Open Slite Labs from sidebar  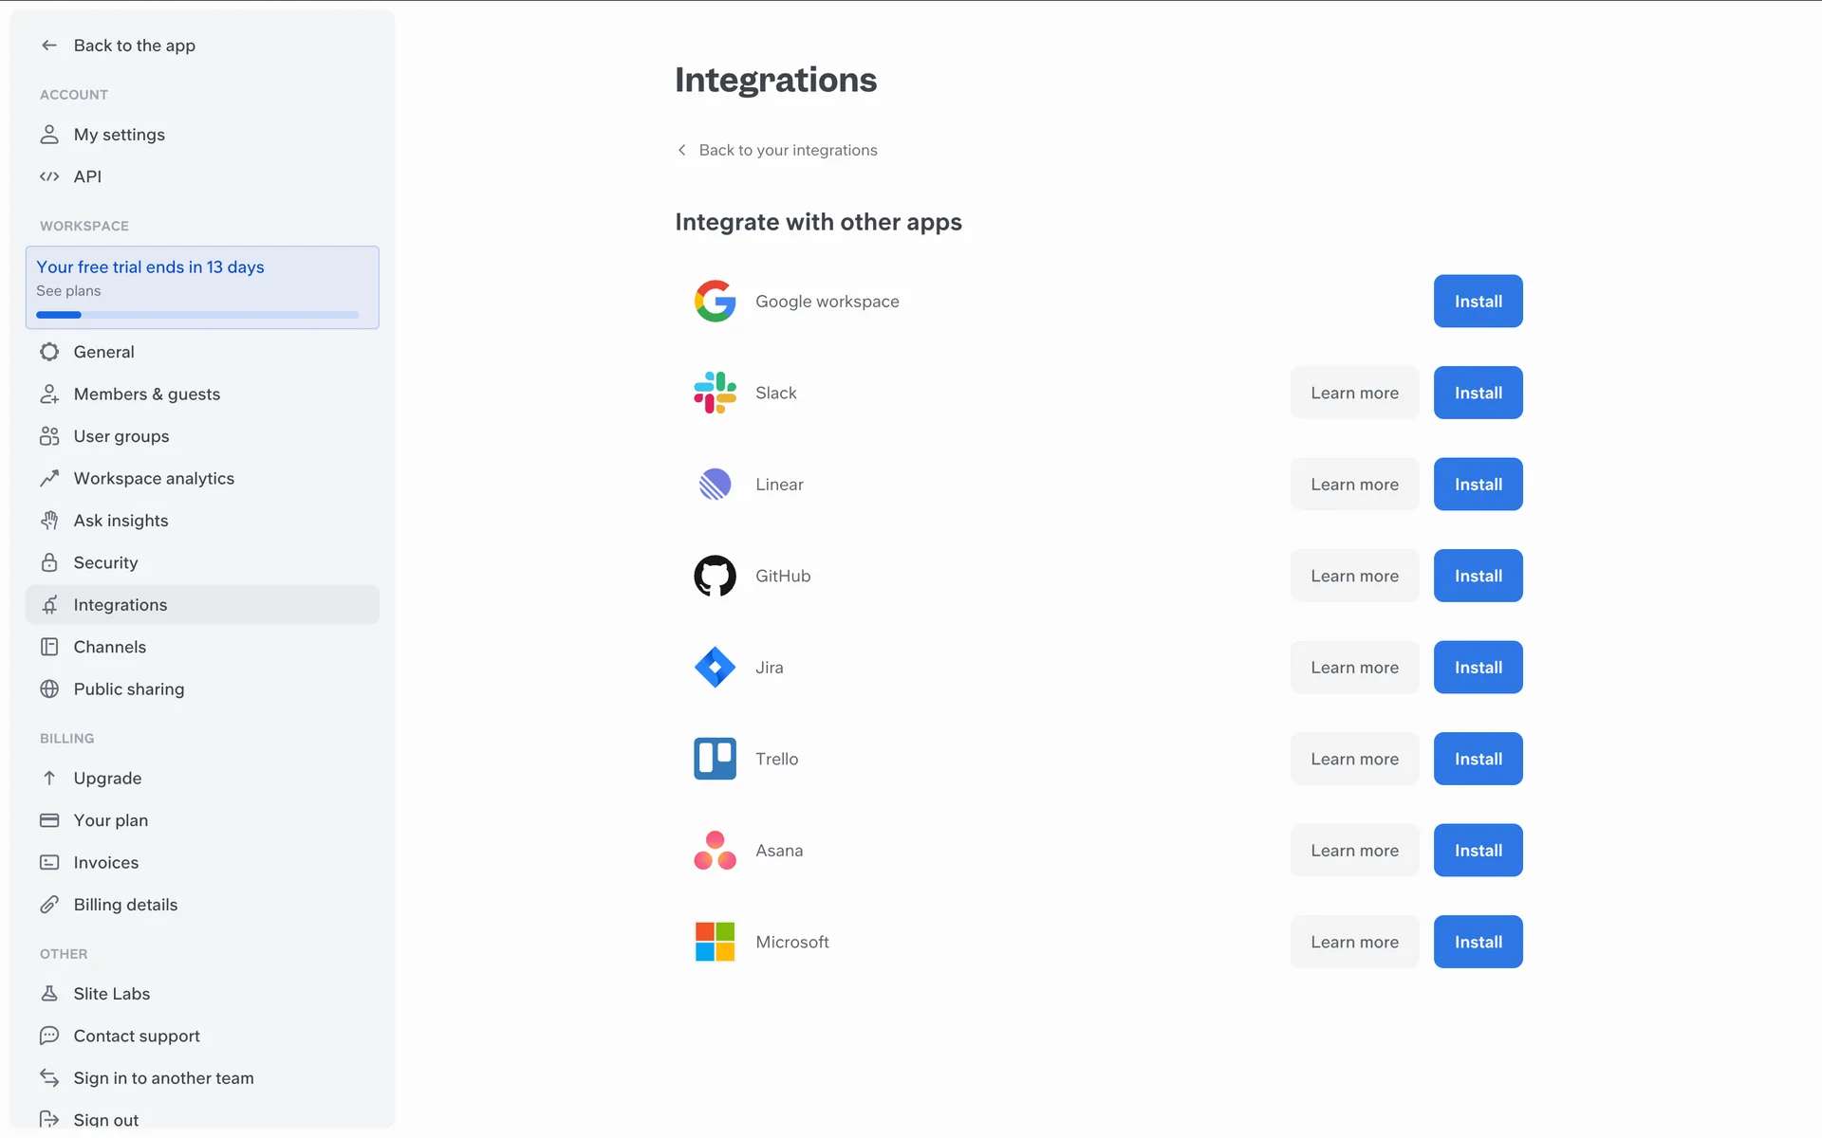pos(111,993)
